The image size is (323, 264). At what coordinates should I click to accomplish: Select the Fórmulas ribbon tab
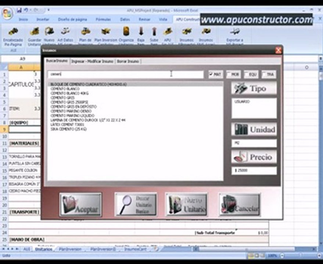[103, 19]
